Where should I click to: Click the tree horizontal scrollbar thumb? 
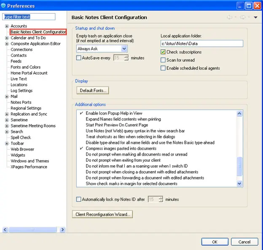[33, 229]
